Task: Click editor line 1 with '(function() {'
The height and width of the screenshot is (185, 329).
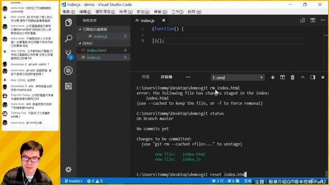Action: 168,29
